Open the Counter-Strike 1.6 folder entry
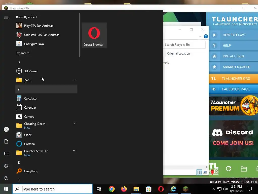258x194 pixels. [x=46, y=153]
